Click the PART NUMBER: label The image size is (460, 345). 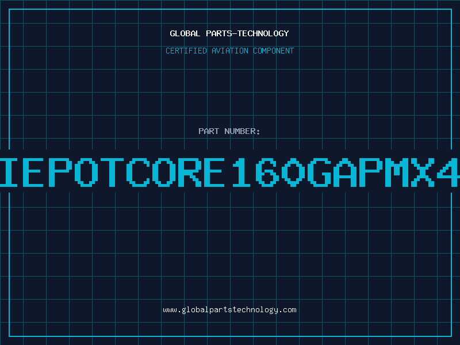(229, 131)
